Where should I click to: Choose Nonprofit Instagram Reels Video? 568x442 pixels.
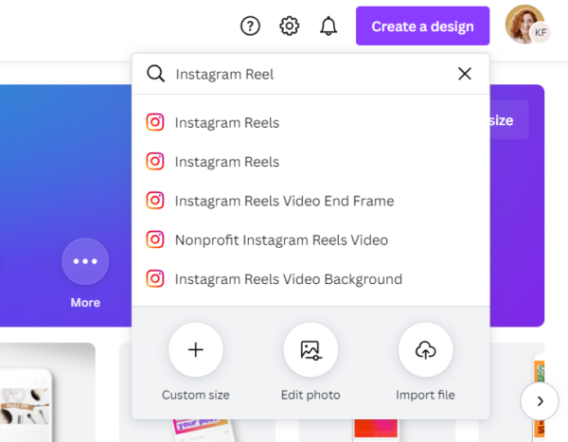(x=281, y=239)
